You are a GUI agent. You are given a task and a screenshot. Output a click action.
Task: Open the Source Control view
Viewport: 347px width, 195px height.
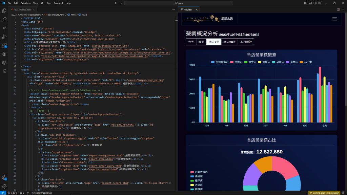[4, 28]
